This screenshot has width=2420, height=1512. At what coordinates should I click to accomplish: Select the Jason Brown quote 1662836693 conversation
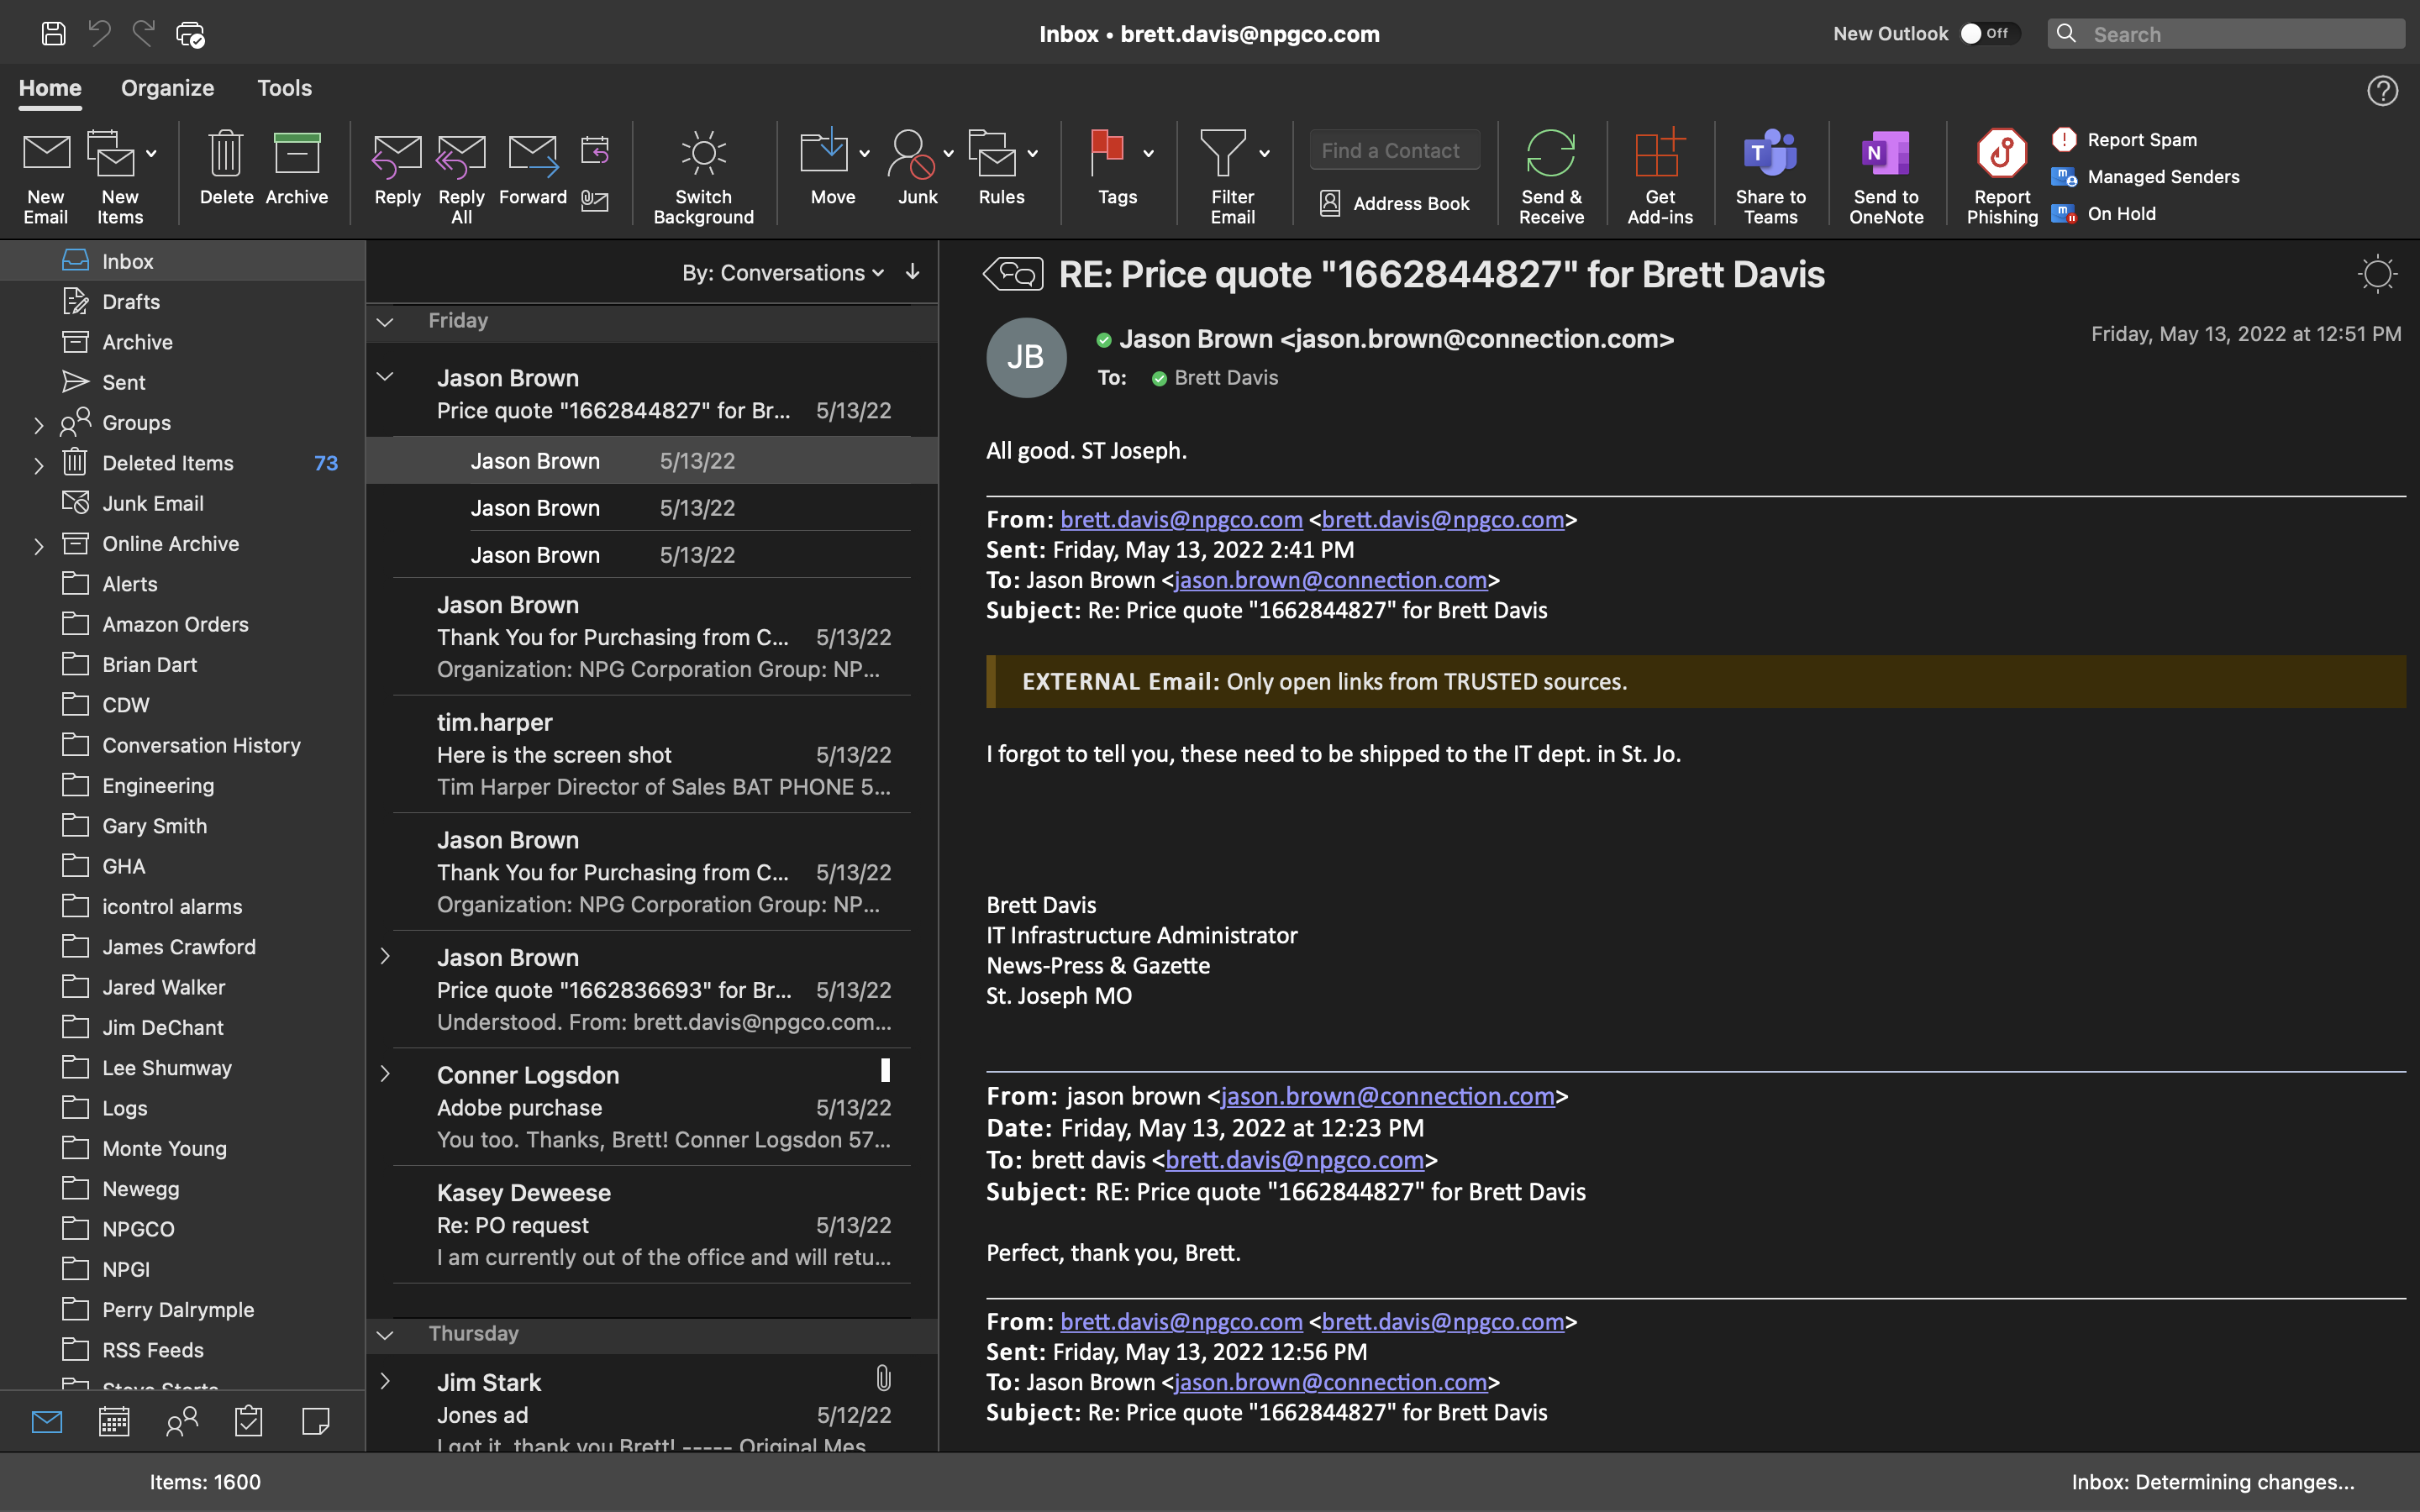click(x=652, y=989)
